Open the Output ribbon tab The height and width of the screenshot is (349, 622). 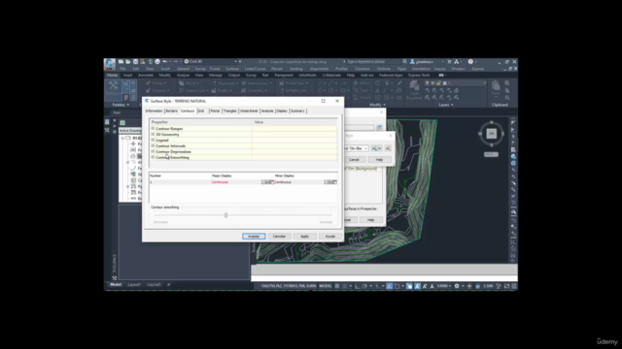(233, 76)
